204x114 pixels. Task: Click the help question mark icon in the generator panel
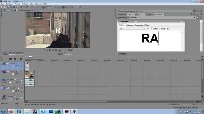coord(191,14)
